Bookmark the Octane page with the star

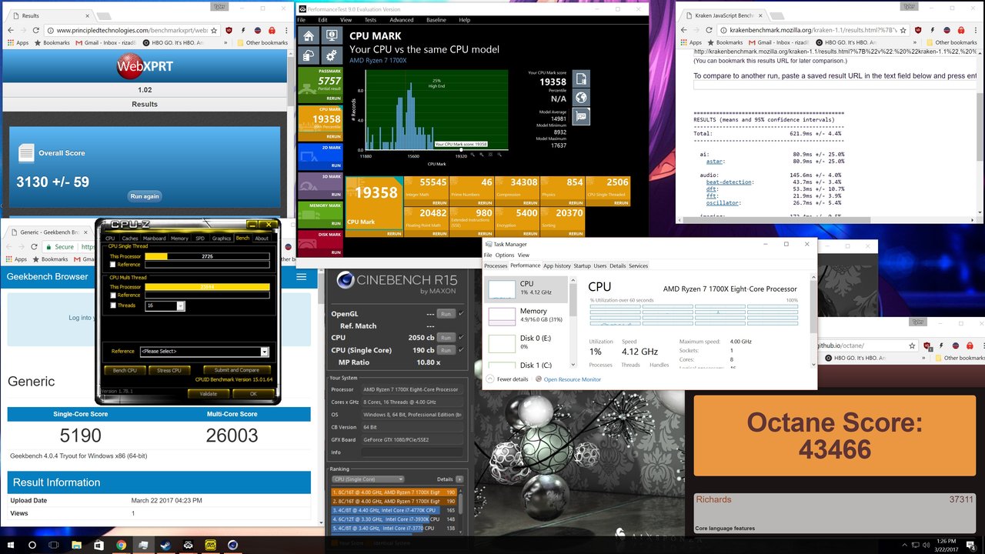point(911,346)
